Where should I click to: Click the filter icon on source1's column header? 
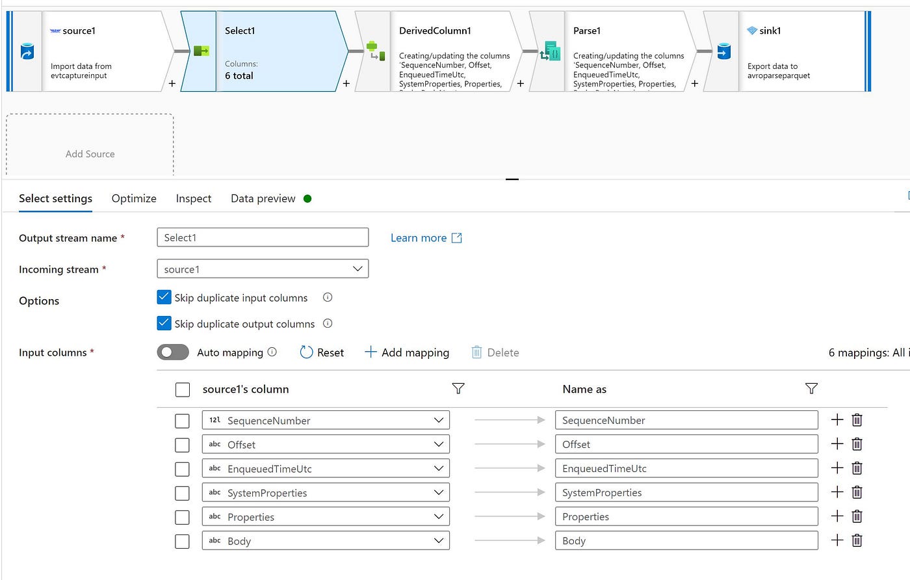458,388
